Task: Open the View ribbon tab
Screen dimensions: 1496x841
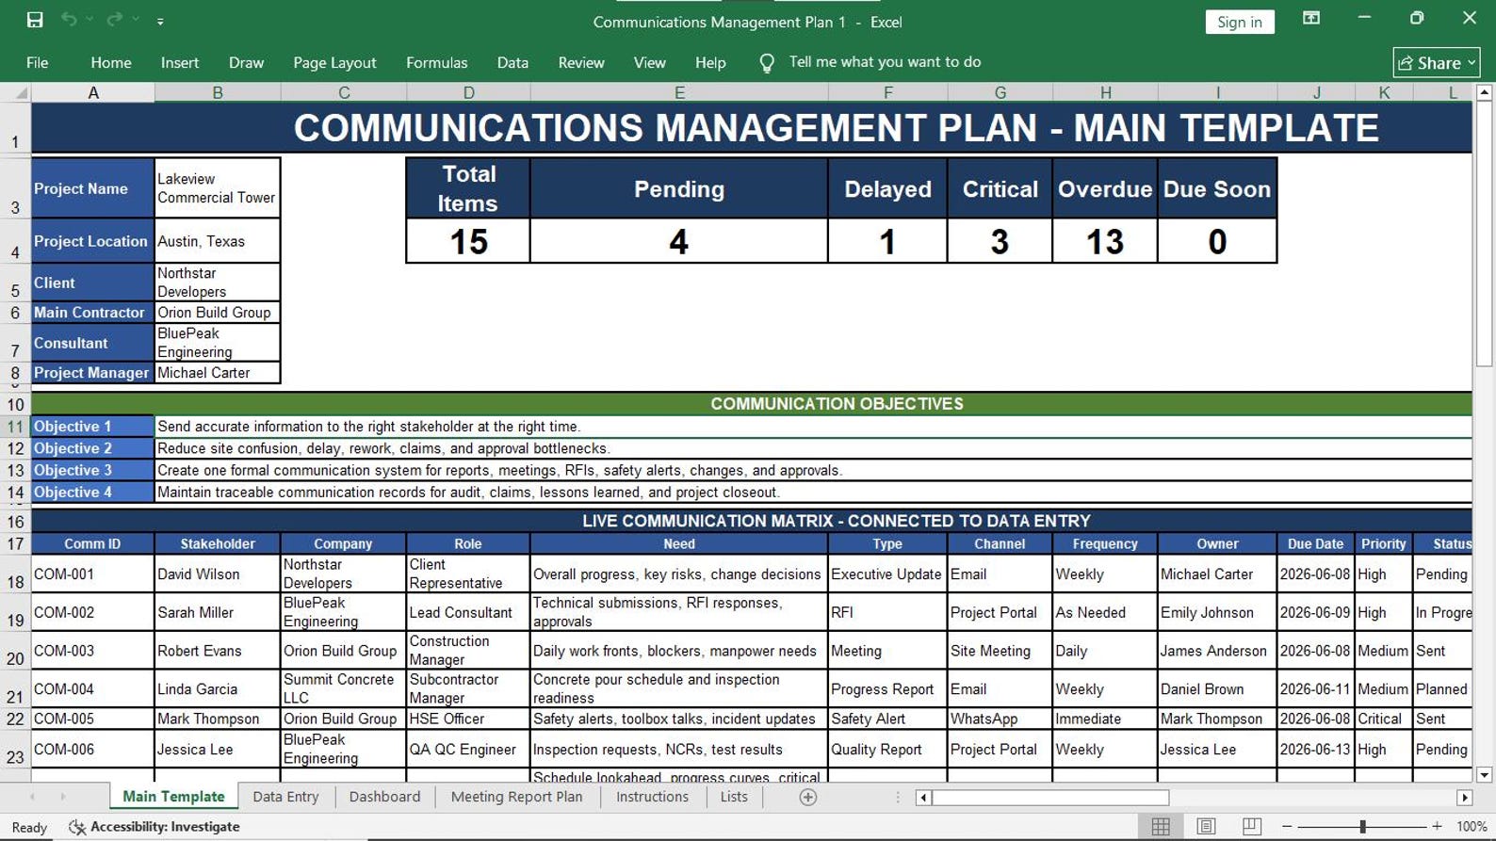Action: pyautogui.click(x=649, y=62)
